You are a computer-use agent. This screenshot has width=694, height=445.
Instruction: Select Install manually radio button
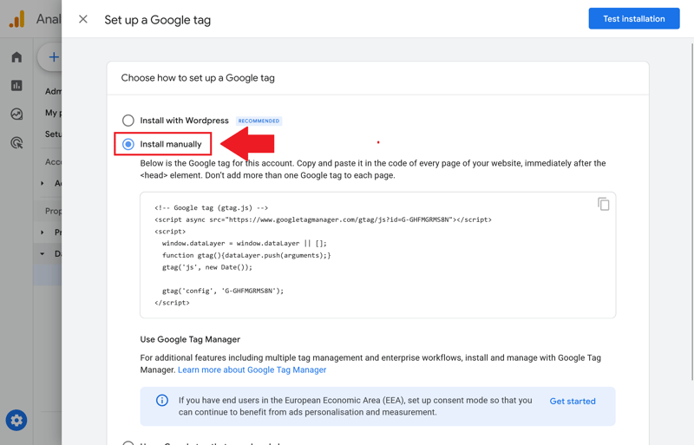[128, 144]
